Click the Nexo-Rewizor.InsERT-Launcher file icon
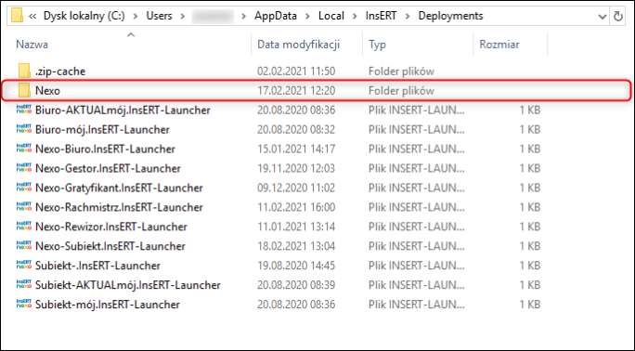Screen dimensions: 635x351 pyautogui.click(x=24, y=226)
